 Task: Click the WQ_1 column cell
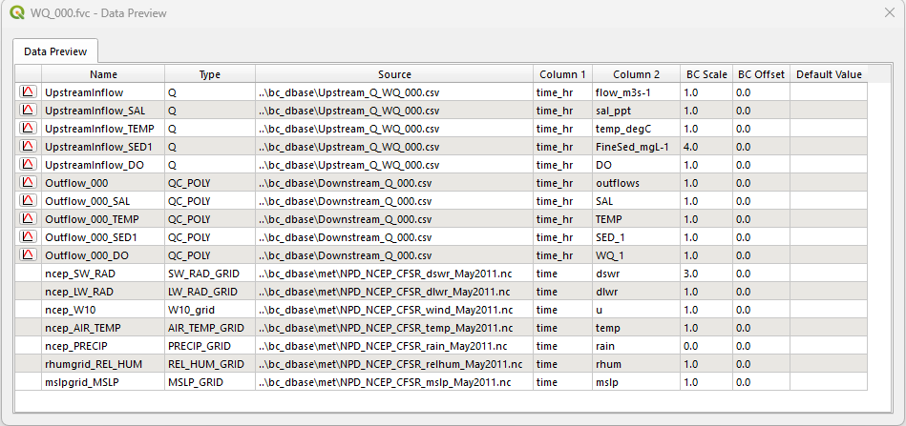click(636, 255)
